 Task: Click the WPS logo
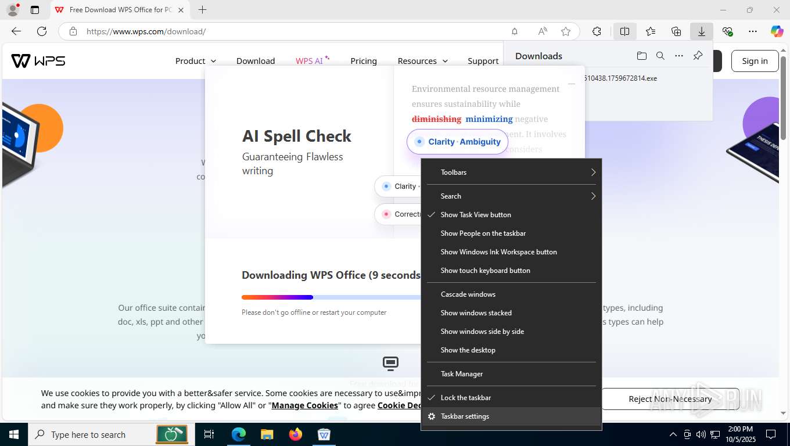click(x=38, y=60)
